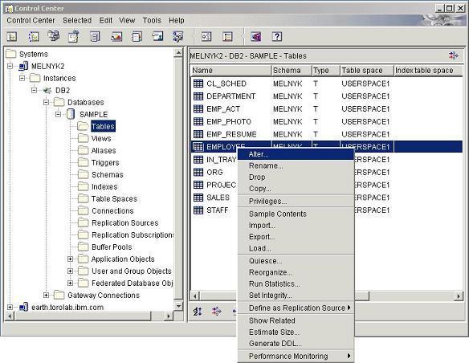Screen dimensions: 469x363
Task: Open Performance Monitoring submenu
Action: click(296, 356)
